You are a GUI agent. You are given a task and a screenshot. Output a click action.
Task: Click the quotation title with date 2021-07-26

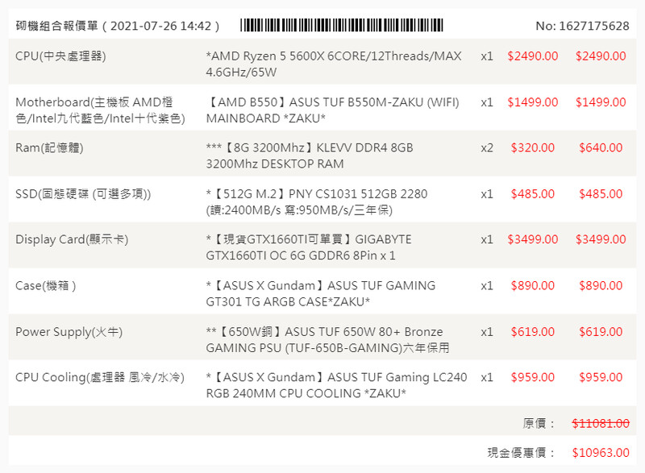(118, 26)
